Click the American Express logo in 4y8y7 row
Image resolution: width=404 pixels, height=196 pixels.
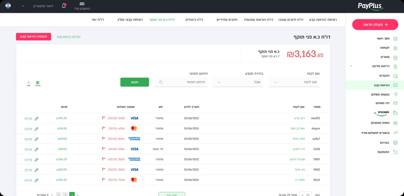pos(134,139)
